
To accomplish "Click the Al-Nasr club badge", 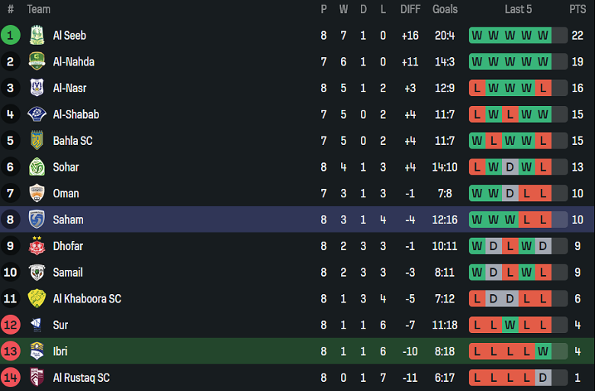I will click(37, 88).
